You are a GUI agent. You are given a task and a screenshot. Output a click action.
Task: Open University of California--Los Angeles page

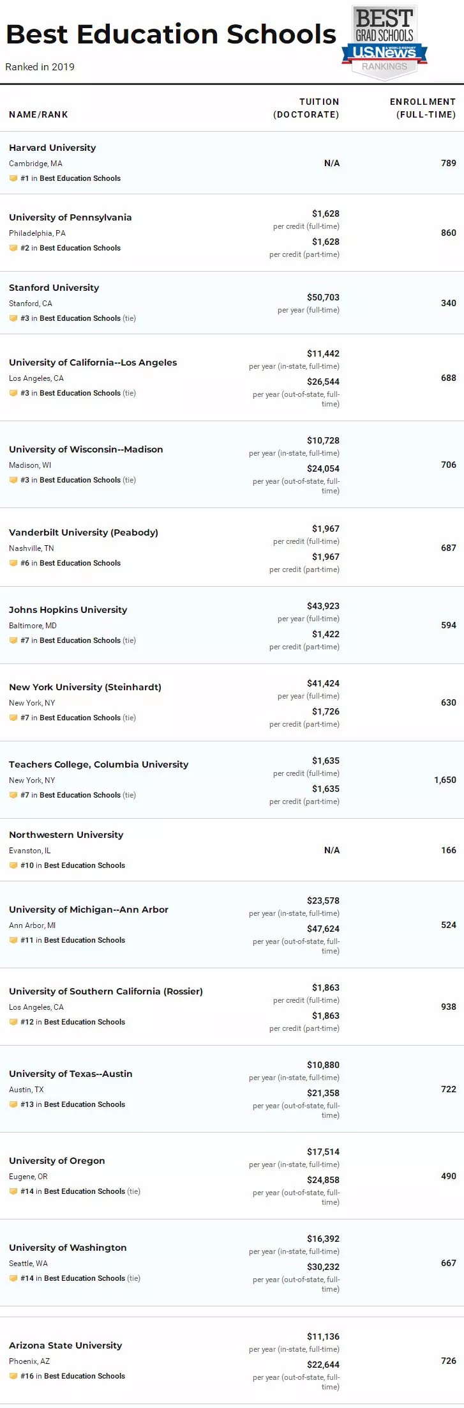click(93, 362)
